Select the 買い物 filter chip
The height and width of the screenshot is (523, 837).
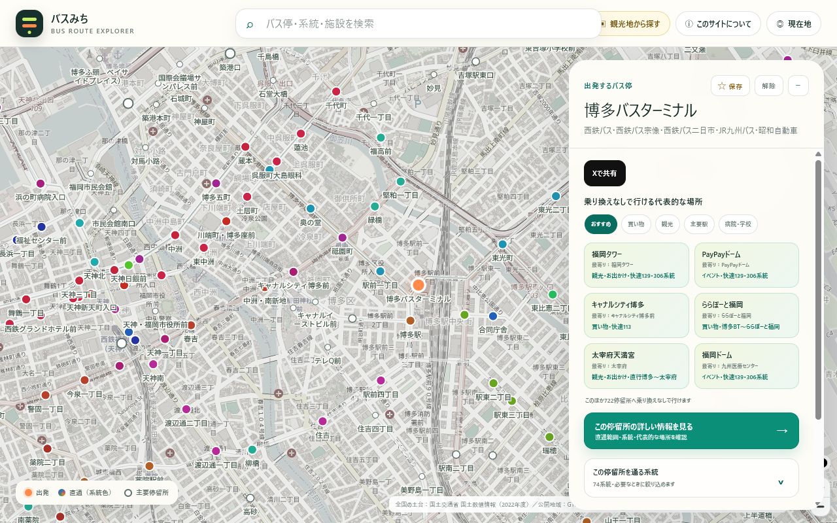click(x=636, y=224)
